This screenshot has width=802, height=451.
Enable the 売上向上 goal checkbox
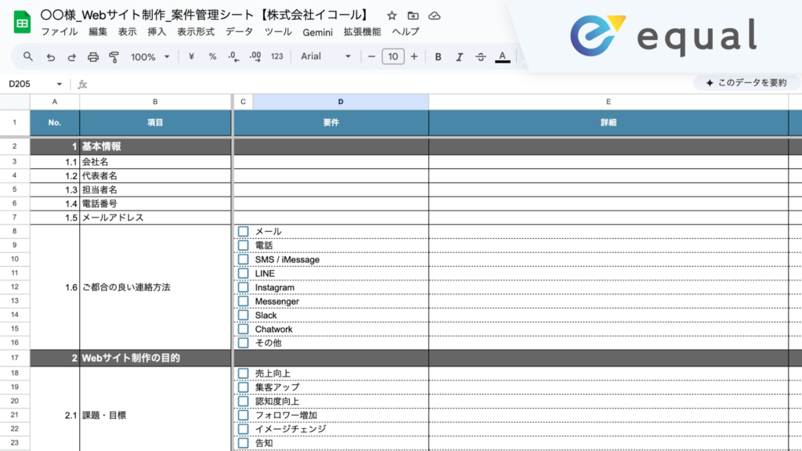pos(244,372)
